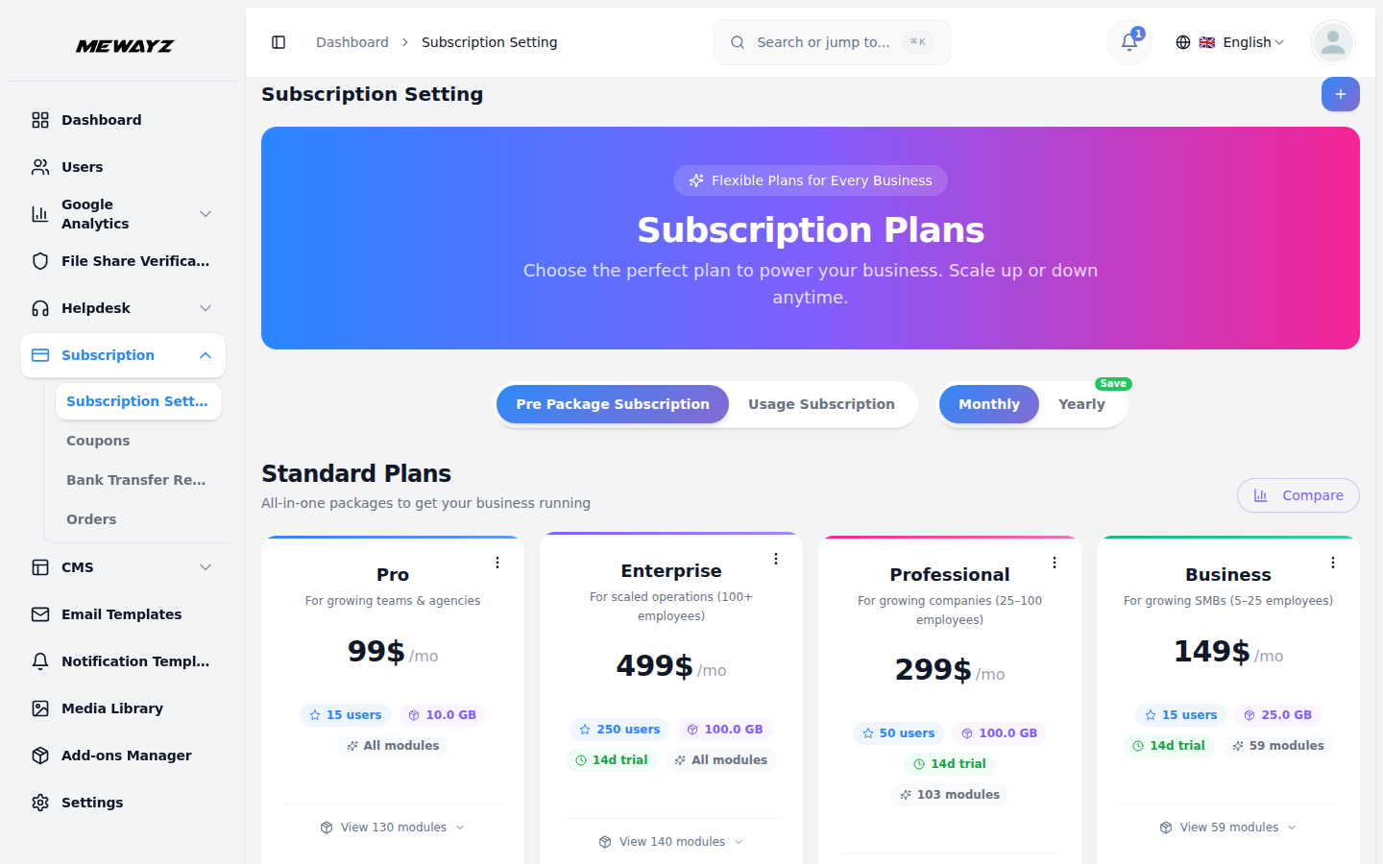Click the Add-ons Manager box icon
The image size is (1383, 864).
38,756
